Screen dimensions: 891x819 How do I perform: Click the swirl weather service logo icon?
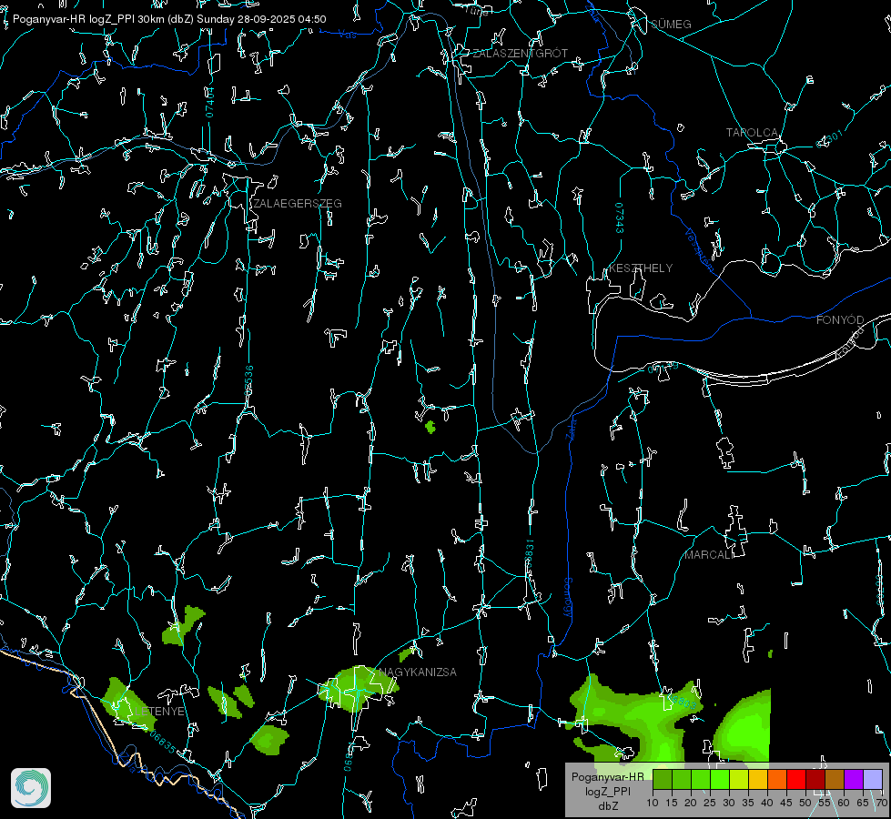[31, 788]
